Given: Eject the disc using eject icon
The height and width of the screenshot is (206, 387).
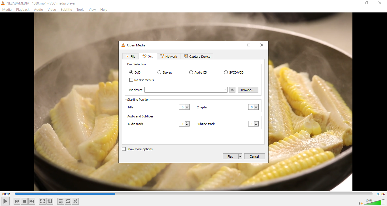Looking at the screenshot, I should (x=232, y=90).
